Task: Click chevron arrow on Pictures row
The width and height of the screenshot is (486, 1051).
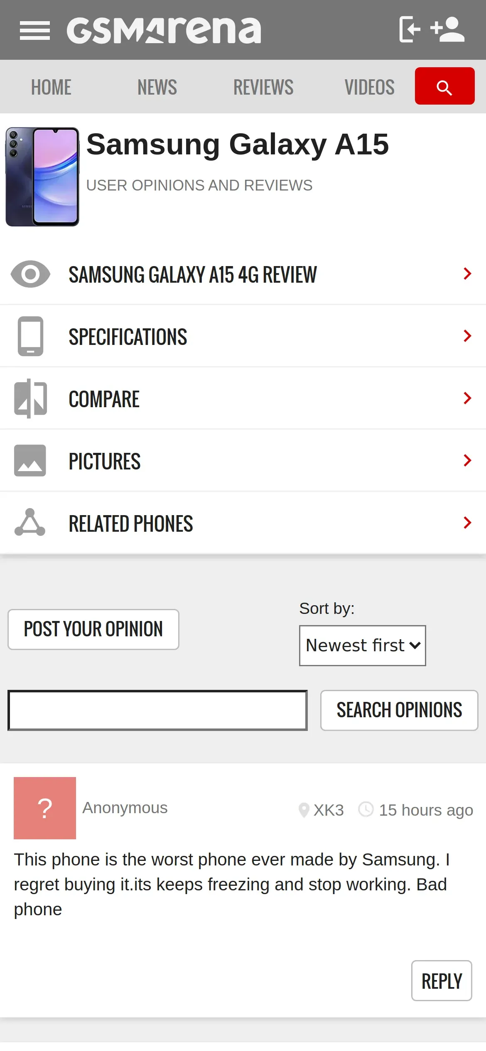Action: click(x=468, y=460)
